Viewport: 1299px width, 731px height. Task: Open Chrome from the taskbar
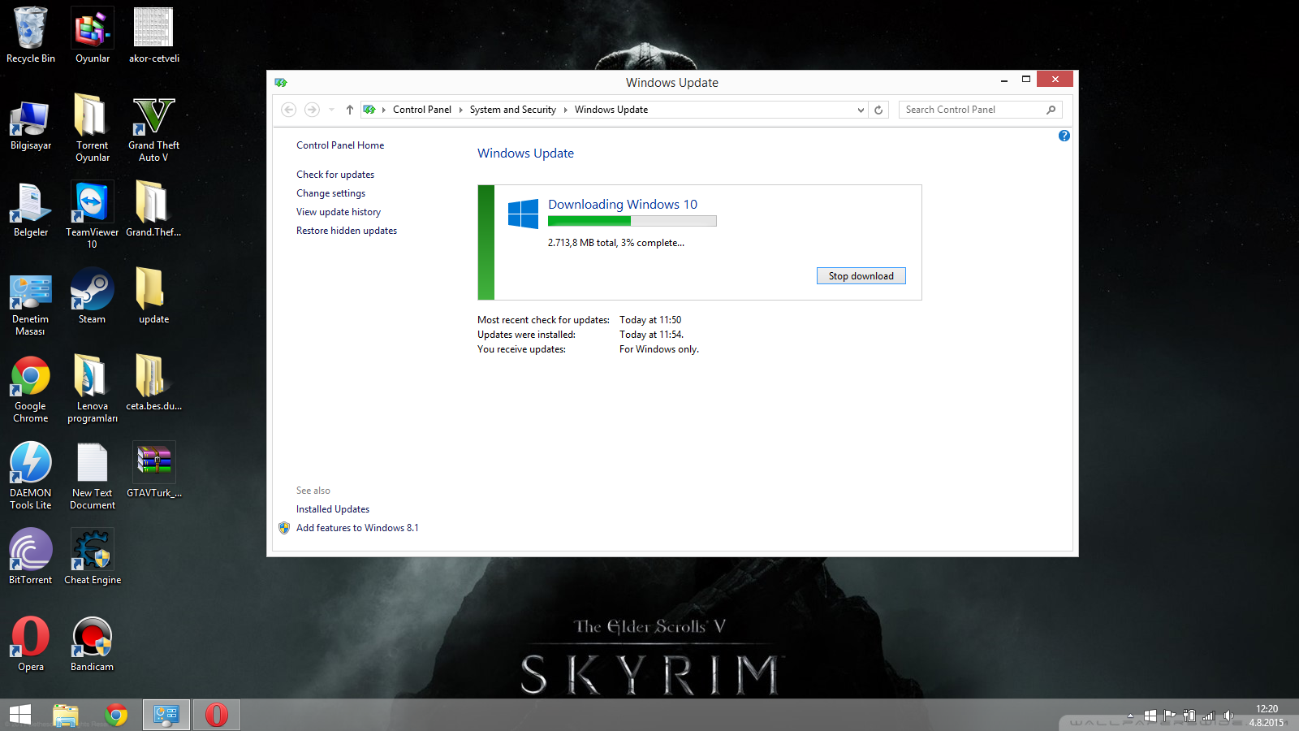[116, 715]
